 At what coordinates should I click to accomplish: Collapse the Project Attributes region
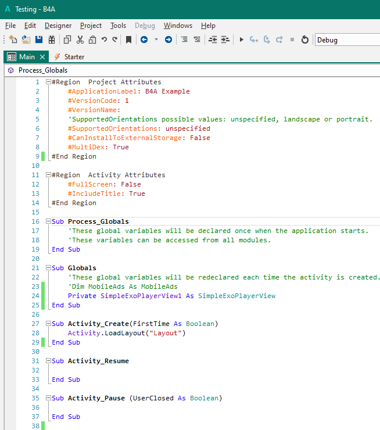[48, 82]
